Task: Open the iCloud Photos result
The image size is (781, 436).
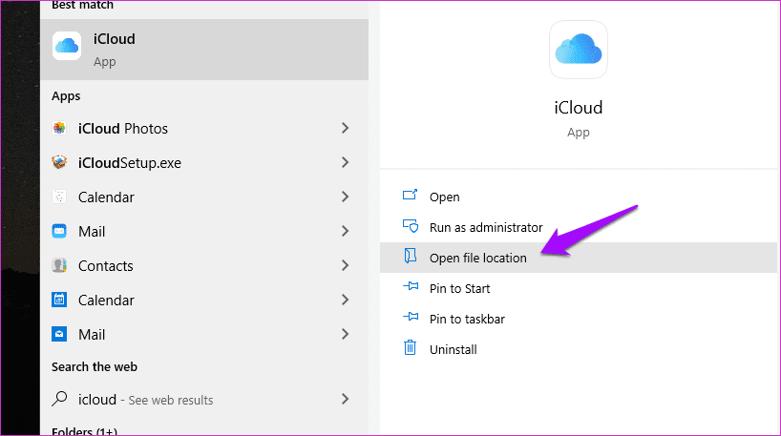Action: pos(204,129)
